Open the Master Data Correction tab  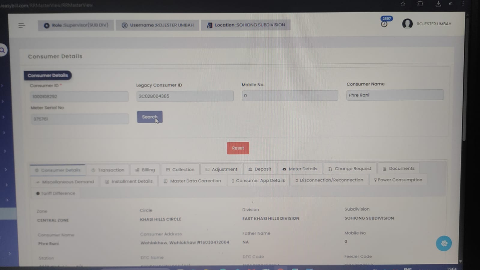pos(192,181)
